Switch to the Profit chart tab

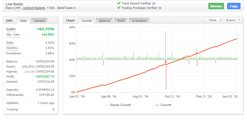click(121, 21)
